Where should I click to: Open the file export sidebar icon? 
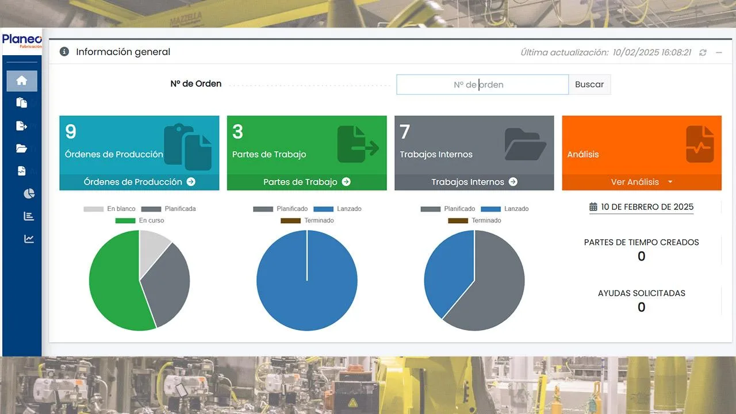click(22, 126)
